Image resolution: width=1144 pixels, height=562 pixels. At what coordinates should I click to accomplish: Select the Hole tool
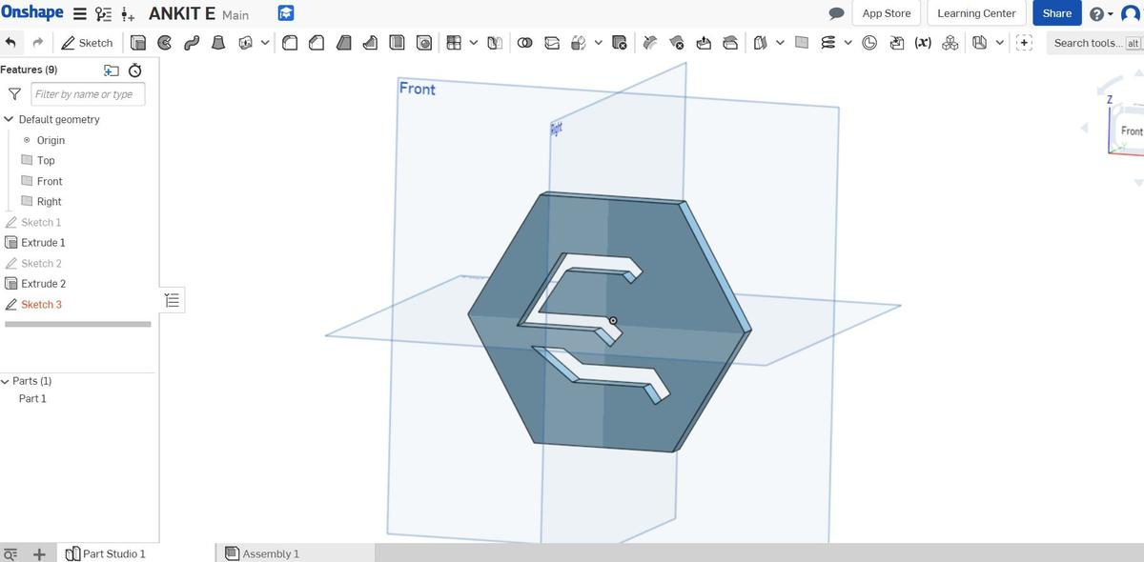coord(424,43)
